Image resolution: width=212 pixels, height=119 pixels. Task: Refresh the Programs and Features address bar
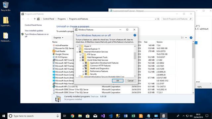point(158,19)
